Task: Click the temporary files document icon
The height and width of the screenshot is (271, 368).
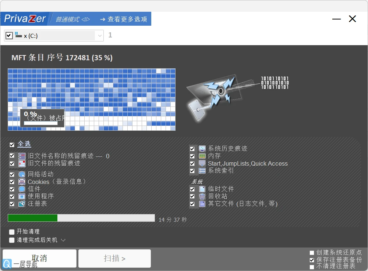Action: (202, 189)
